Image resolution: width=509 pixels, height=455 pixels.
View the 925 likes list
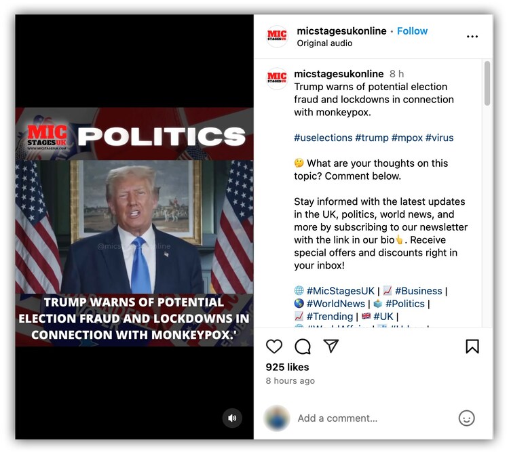(x=287, y=367)
